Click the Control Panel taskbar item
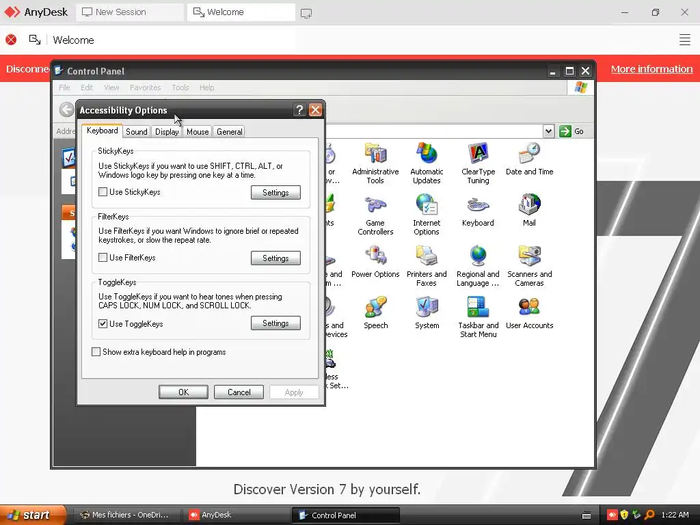The width and height of the screenshot is (700, 525). 345,515
